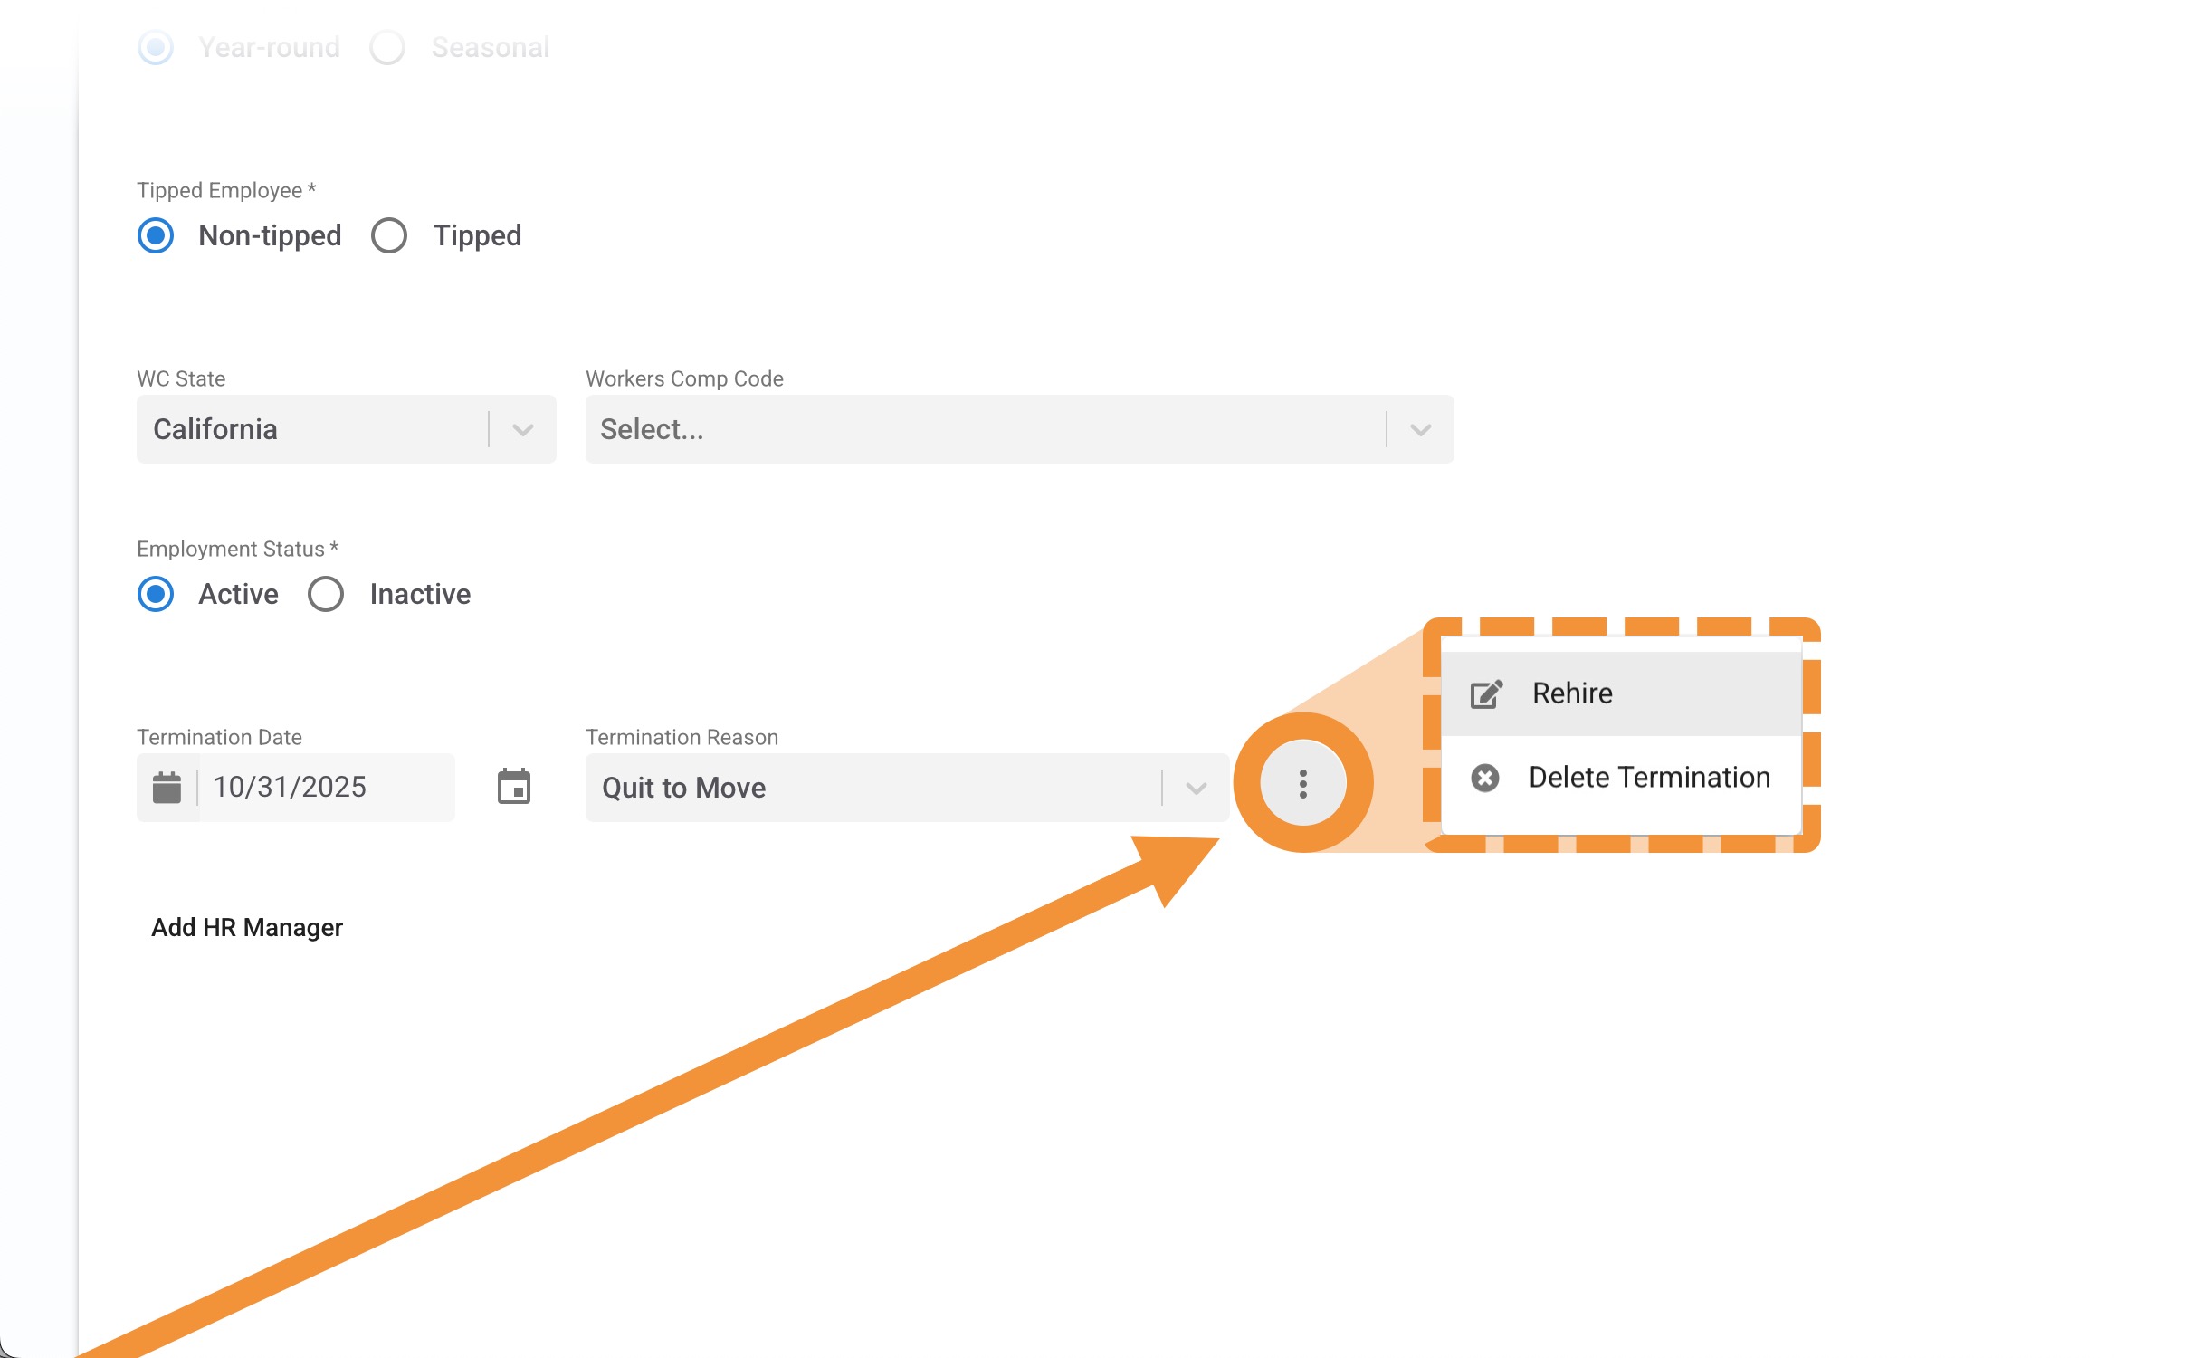Screen dimensions: 2212x1358
Task: Expand the WC State chevron arrow
Action: [522, 429]
